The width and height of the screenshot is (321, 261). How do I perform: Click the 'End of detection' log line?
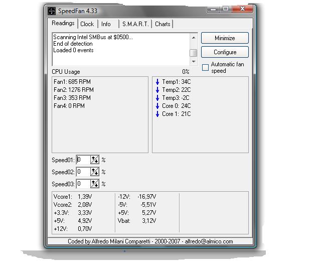click(73, 44)
